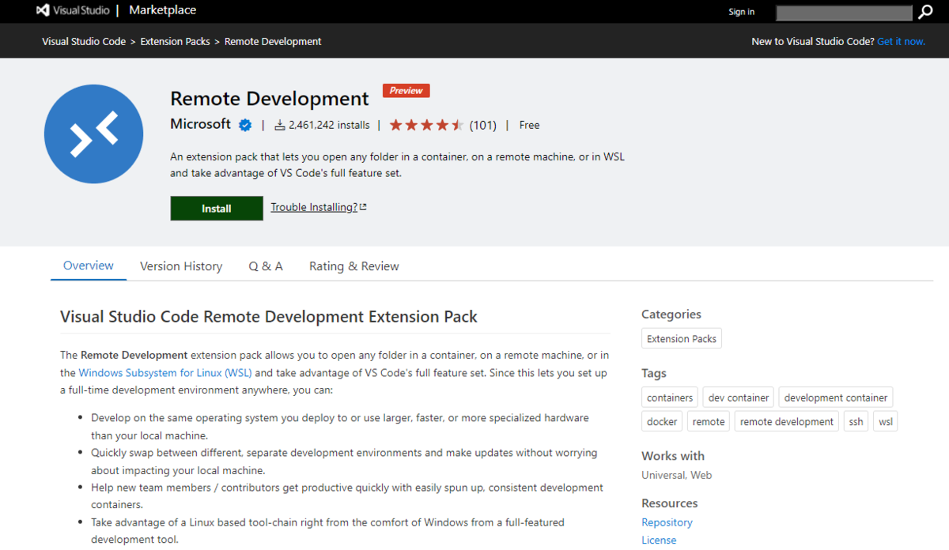Open the License resource link
949x550 pixels.
tap(659, 541)
